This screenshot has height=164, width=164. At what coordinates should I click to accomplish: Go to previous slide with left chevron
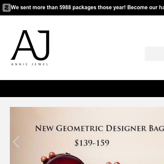16,142
